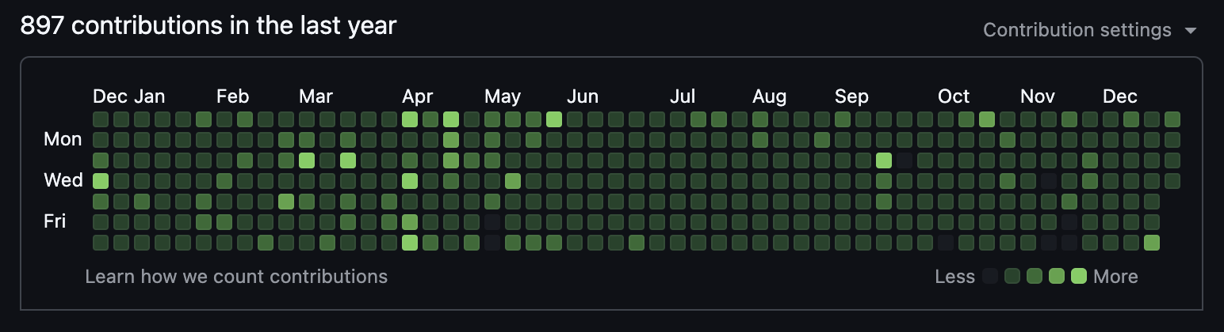
Task: Select the middle legend swatch of the five
Action: (1035, 276)
